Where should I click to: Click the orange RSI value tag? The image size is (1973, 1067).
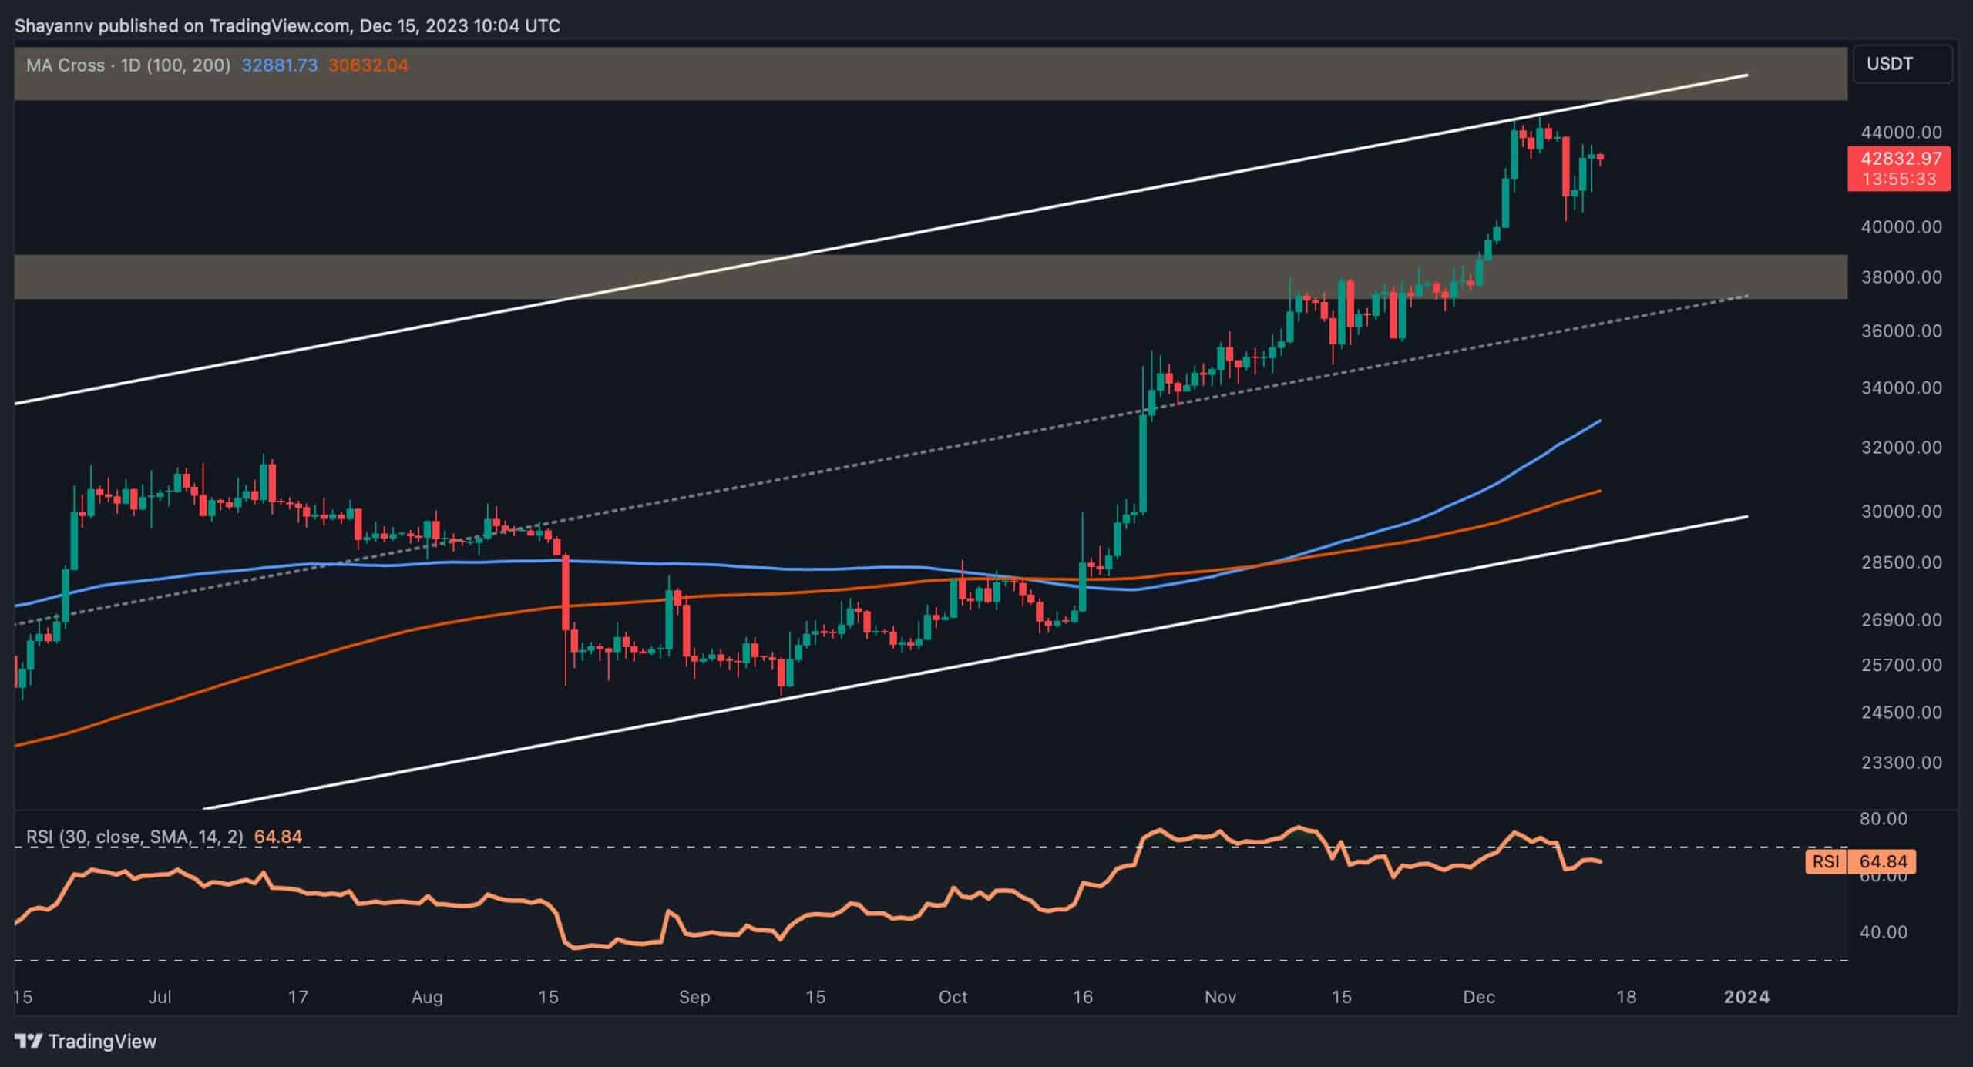1860,861
